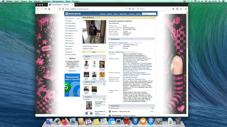This screenshot has width=227, height=127.
Task: Open the Файл menu in the menu bar
Action: (16, 1)
